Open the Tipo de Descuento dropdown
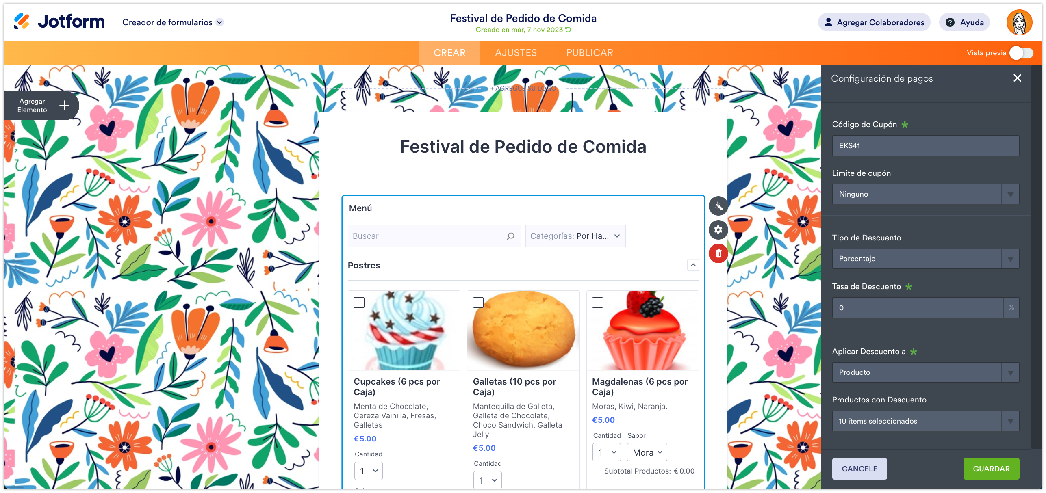Image resolution: width=1046 pixels, height=493 pixels. pos(925,259)
